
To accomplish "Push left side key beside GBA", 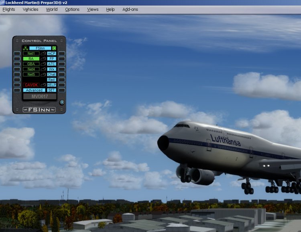I will pos(17,64).
